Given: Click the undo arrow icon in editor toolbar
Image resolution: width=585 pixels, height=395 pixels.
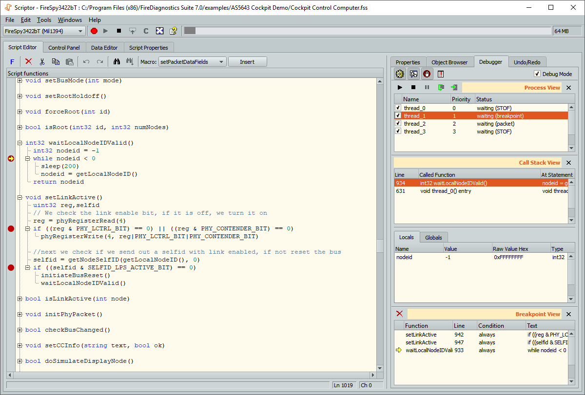Looking at the screenshot, I should click(86, 61).
